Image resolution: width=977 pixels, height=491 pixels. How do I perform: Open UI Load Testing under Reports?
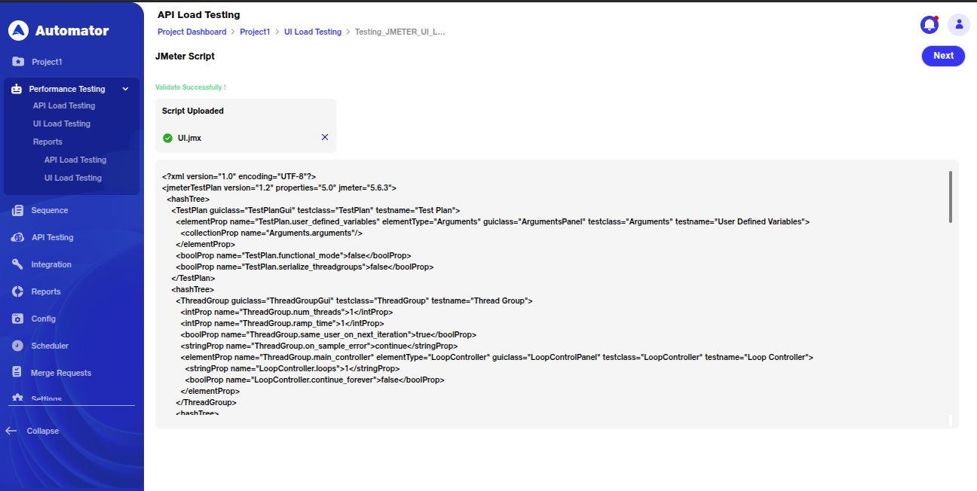(x=73, y=178)
